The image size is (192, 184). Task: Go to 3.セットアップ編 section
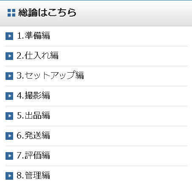tap(50, 75)
